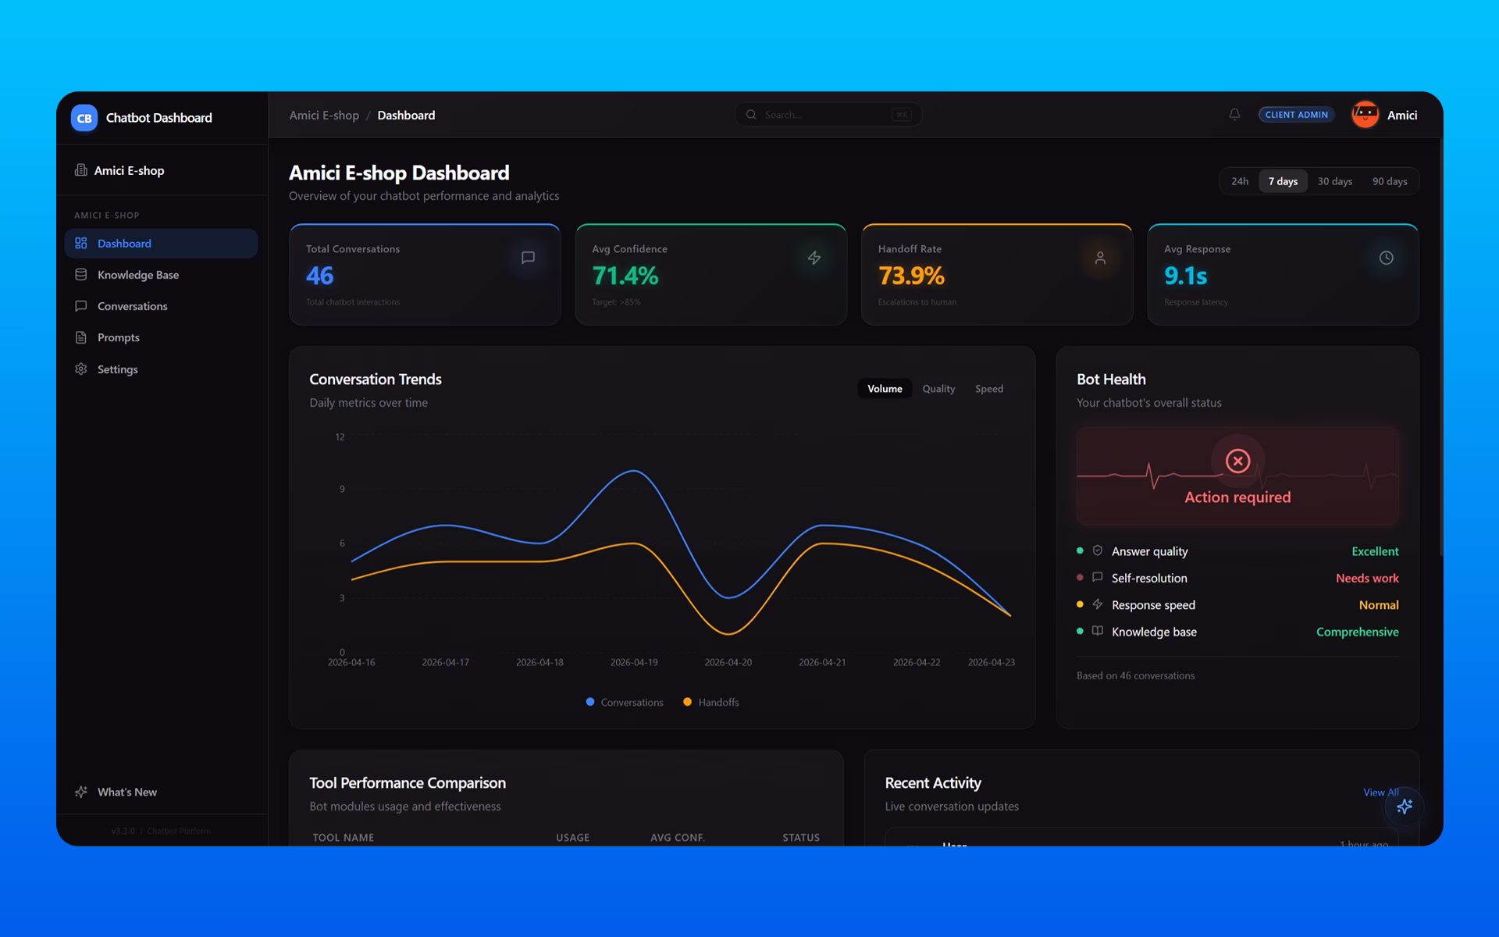Click the search magnifier icon
1499x937 pixels.
click(x=751, y=115)
